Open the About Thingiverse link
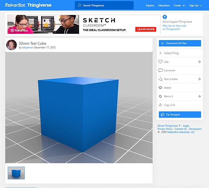Viewport: 209px width, 188px height. click(169, 126)
